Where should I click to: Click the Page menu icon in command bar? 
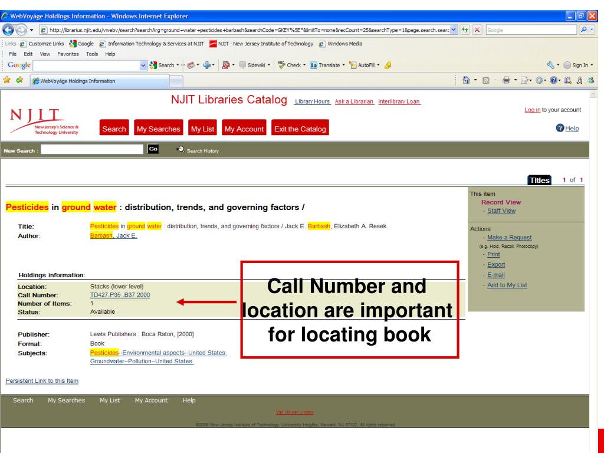coord(524,80)
